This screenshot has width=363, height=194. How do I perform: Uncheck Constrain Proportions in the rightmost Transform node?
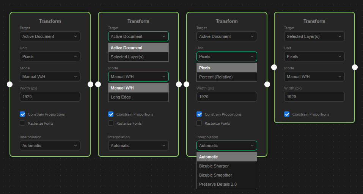tap(287, 114)
